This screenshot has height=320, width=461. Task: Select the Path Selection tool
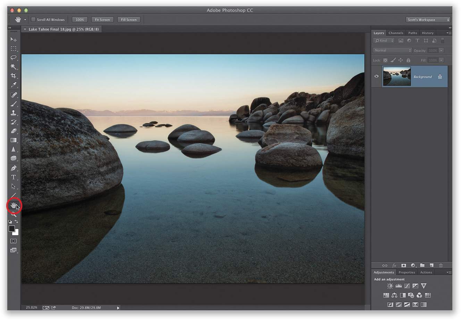pos(14,186)
